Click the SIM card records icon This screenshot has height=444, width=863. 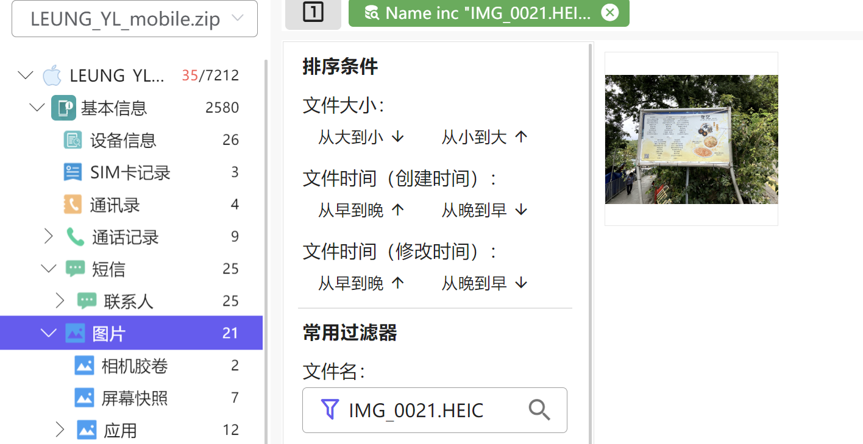pyautogui.click(x=73, y=172)
